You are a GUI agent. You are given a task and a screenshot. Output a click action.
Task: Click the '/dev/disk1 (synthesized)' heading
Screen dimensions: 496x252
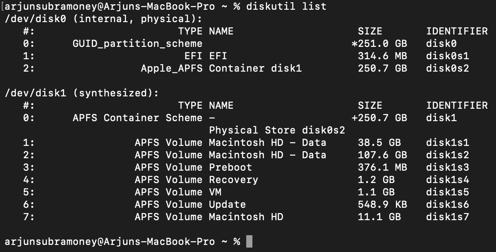coord(81,93)
